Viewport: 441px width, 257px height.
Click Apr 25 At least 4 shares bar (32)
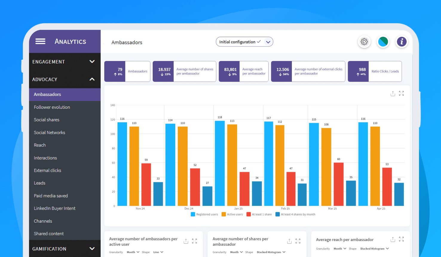point(399,194)
